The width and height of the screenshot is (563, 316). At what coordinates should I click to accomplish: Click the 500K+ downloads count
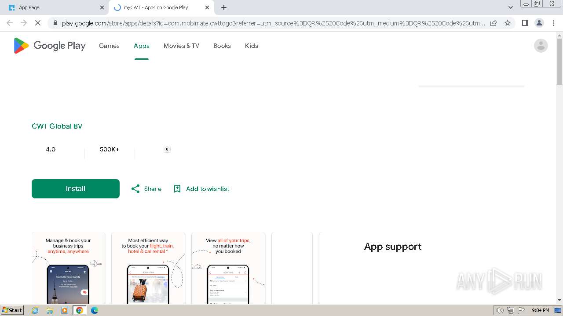point(110,149)
